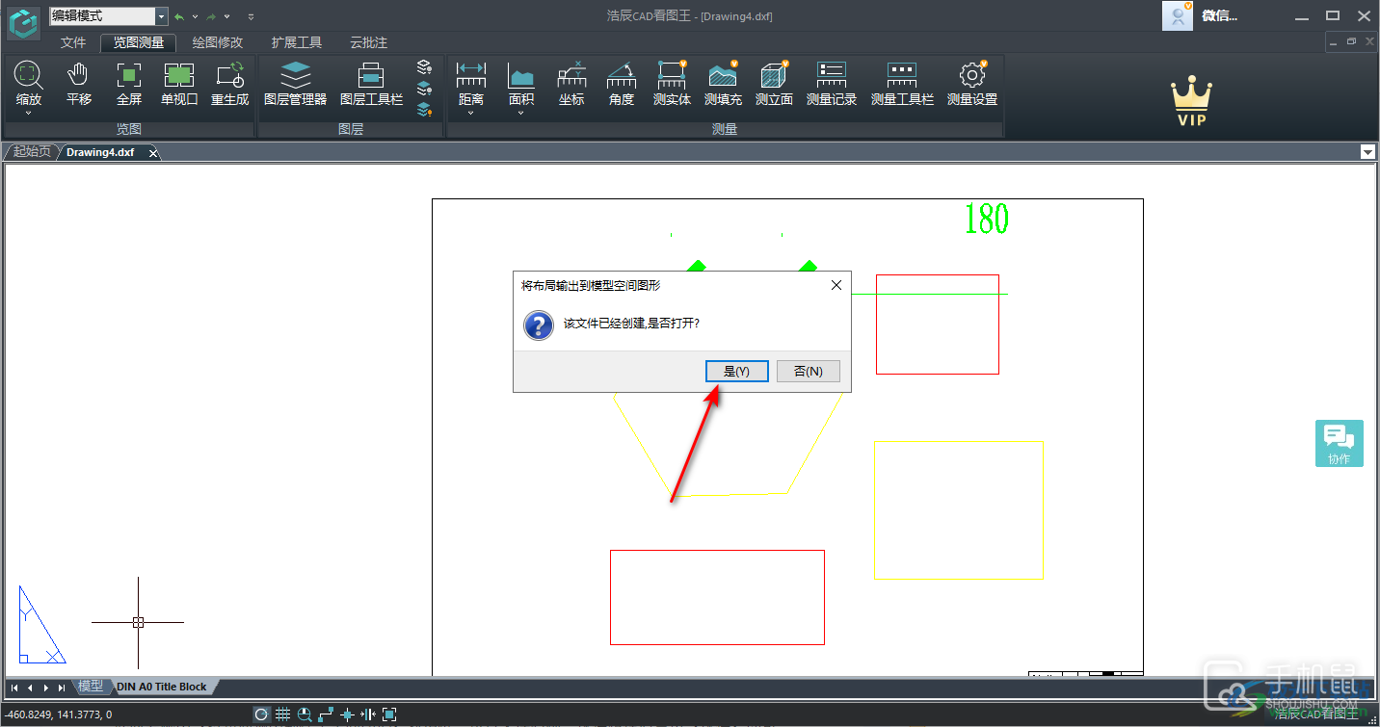Expand the 距离 distance dropdown arrow
Viewport: 1380px width, 727px height.
tap(471, 114)
